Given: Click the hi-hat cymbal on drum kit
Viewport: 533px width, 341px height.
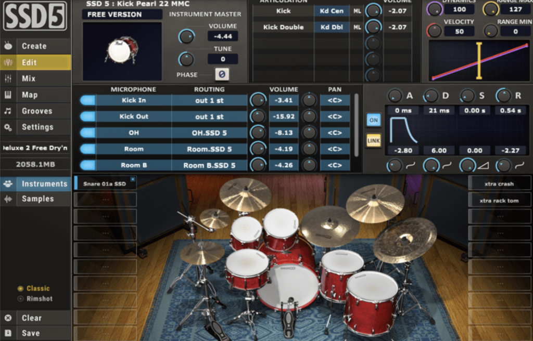Looking at the screenshot, I should 202,252.
